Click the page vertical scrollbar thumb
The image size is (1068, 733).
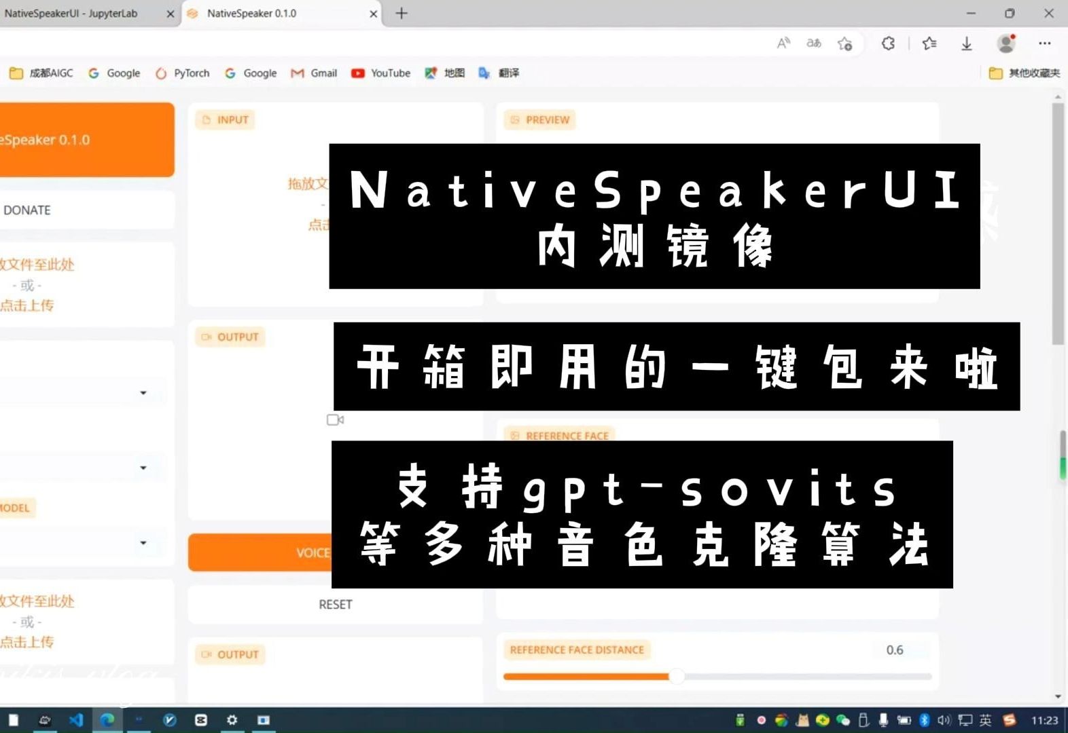[1058, 224]
